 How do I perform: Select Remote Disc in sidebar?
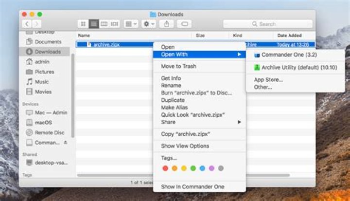click(x=45, y=132)
